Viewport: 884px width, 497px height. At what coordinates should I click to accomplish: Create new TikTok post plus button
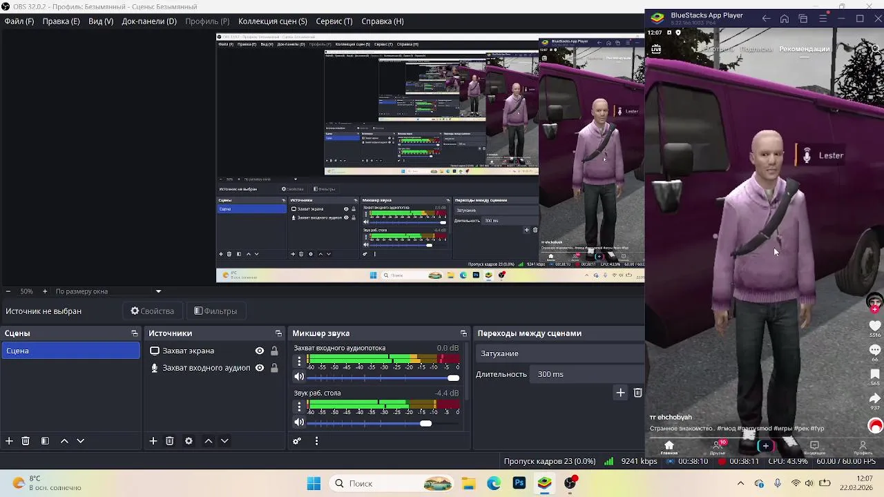pos(765,446)
